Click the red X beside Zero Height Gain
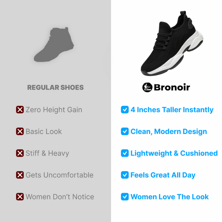 (x=20, y=109)
